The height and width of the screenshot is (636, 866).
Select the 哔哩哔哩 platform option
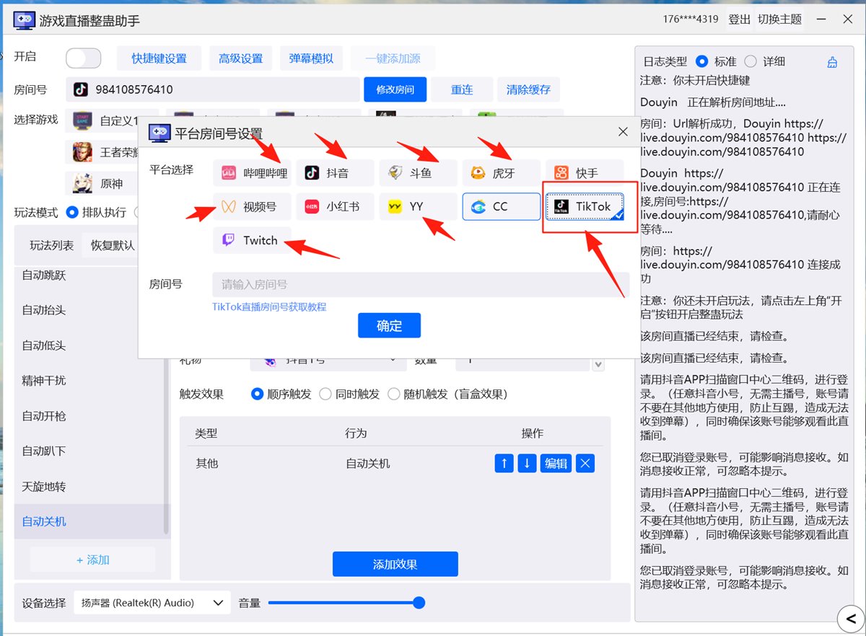pos(252,173)
